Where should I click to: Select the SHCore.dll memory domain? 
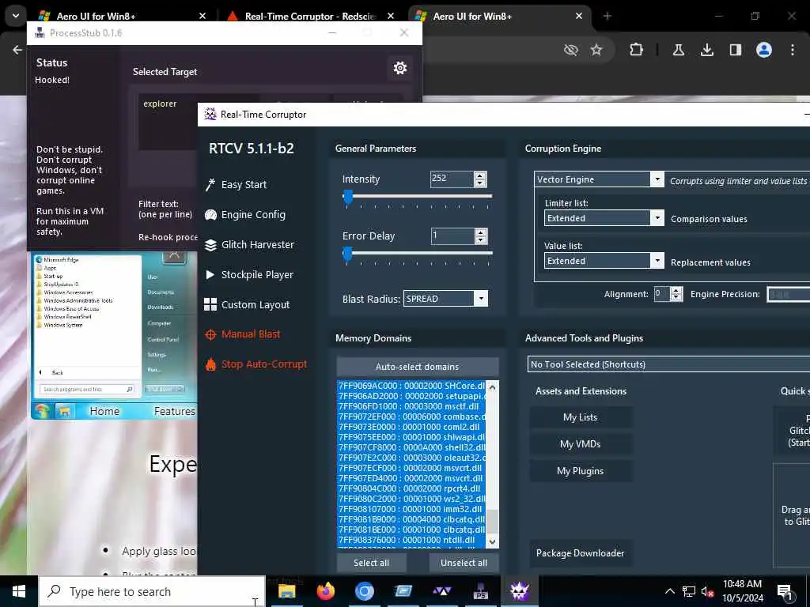pos(411,386)
